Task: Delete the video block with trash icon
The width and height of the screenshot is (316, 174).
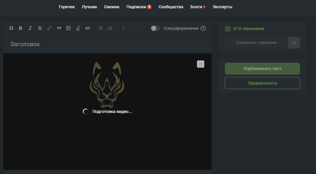Action: point(201,64)
